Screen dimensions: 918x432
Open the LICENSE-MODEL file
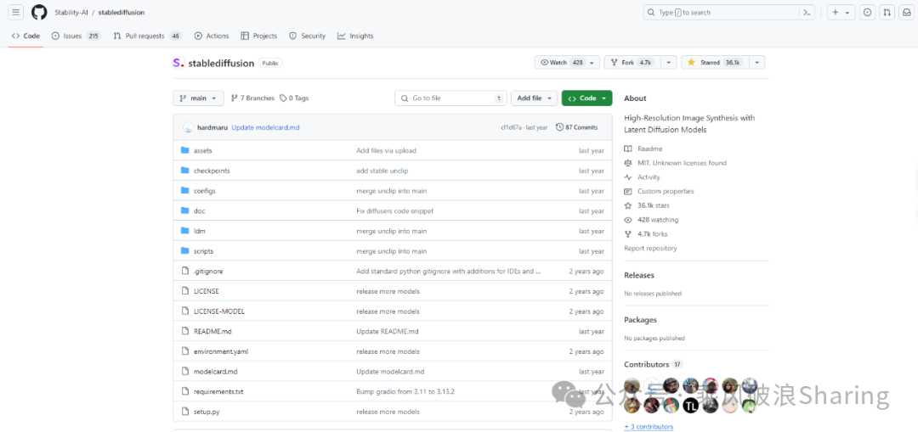point(219,311)
